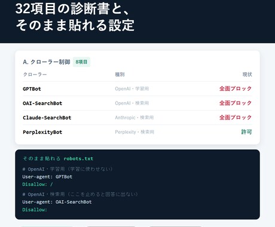Screen dimensions: 275x227
Task: Click the "クローラー" column header
Action: (x=35, y=75)
